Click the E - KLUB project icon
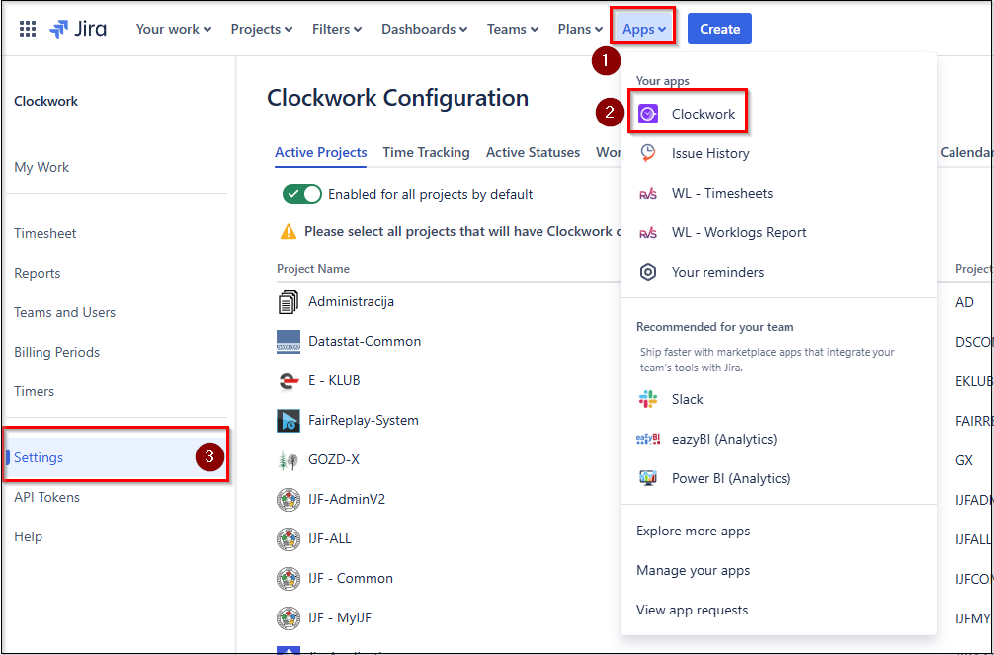The image size is (994, 655). tap(289, 381)
